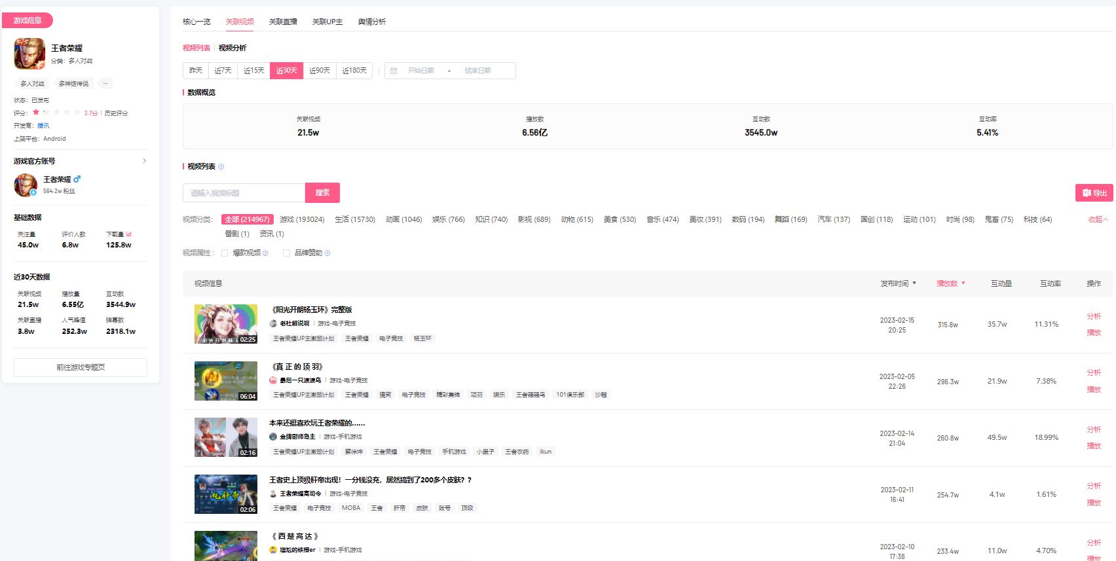Collapse the video categories with 收起
1116x561 pixels.
coord(1098,219)
